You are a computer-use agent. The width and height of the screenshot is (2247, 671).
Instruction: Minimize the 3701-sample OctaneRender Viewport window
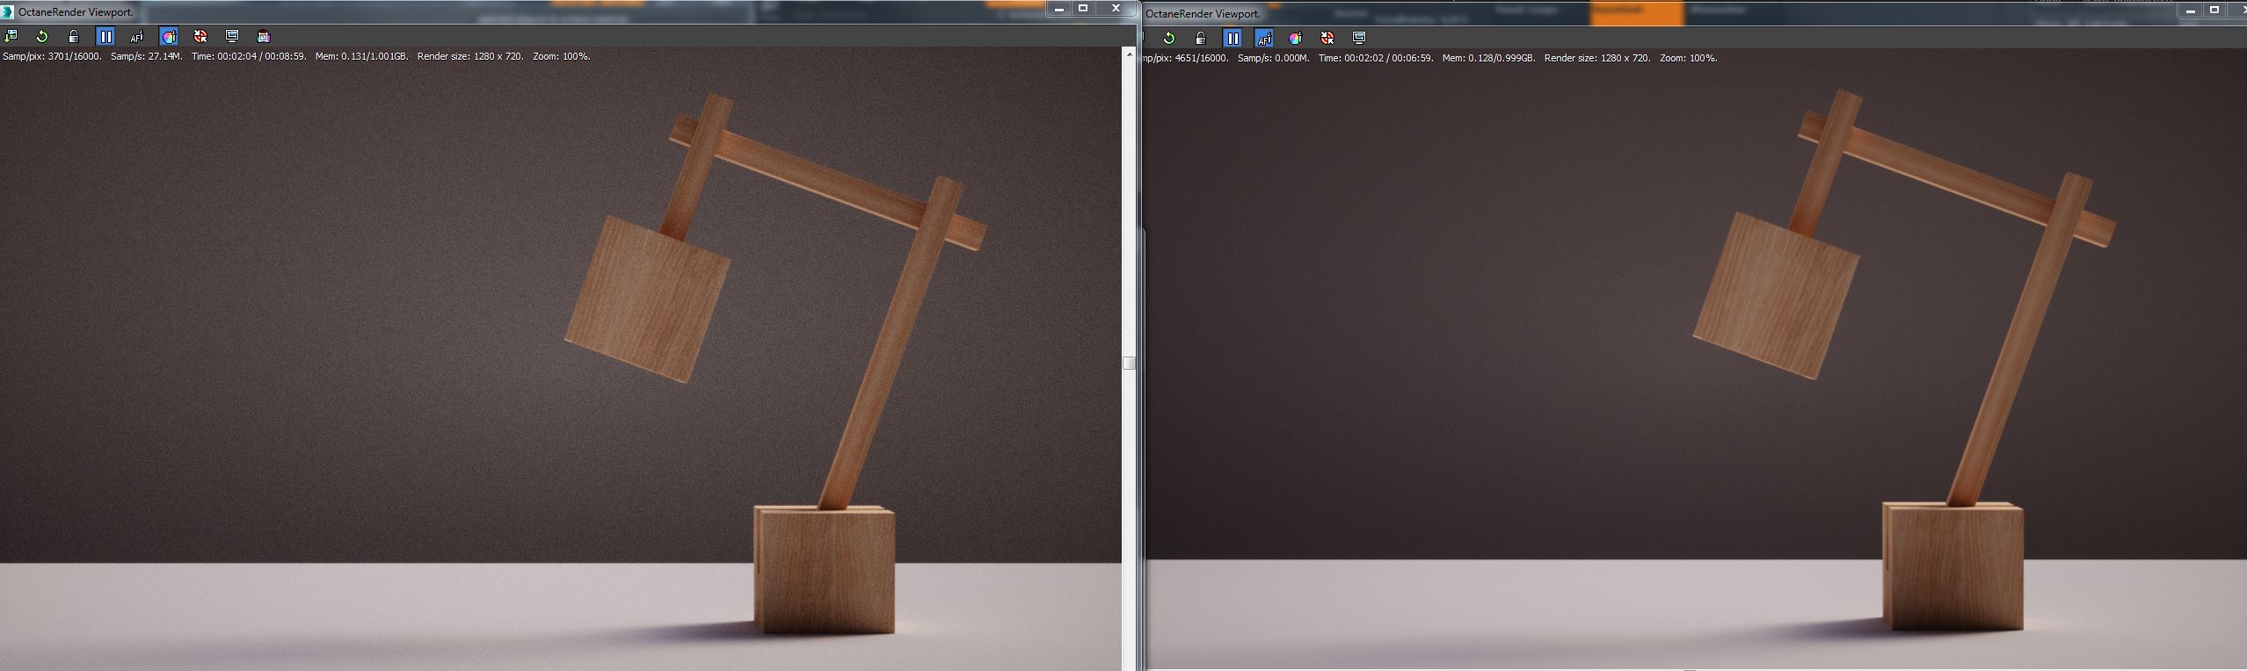click(1060, 9)
